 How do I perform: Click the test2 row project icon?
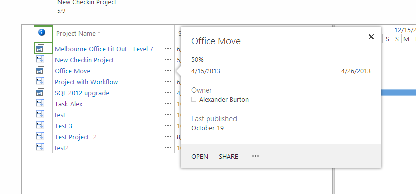click(40, 147)
